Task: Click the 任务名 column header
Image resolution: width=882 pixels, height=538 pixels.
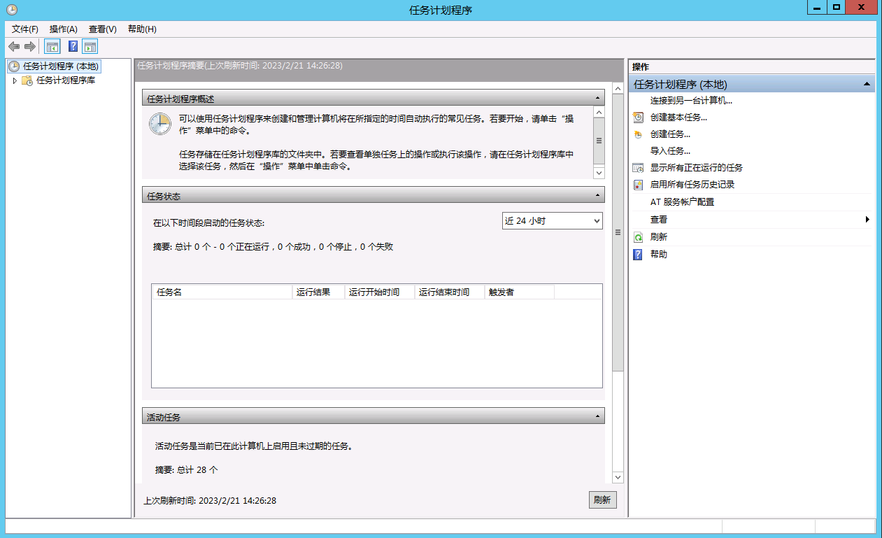Action: click(222, 292)
